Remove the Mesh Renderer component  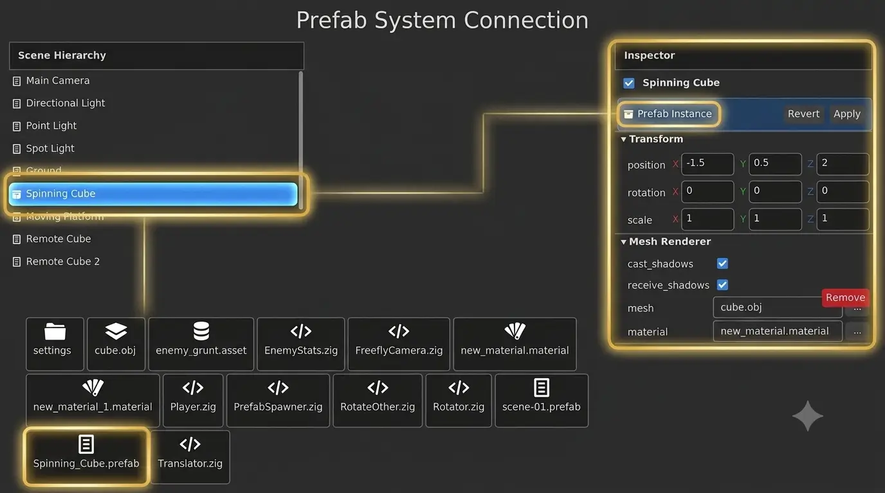(x=845, y=297)
